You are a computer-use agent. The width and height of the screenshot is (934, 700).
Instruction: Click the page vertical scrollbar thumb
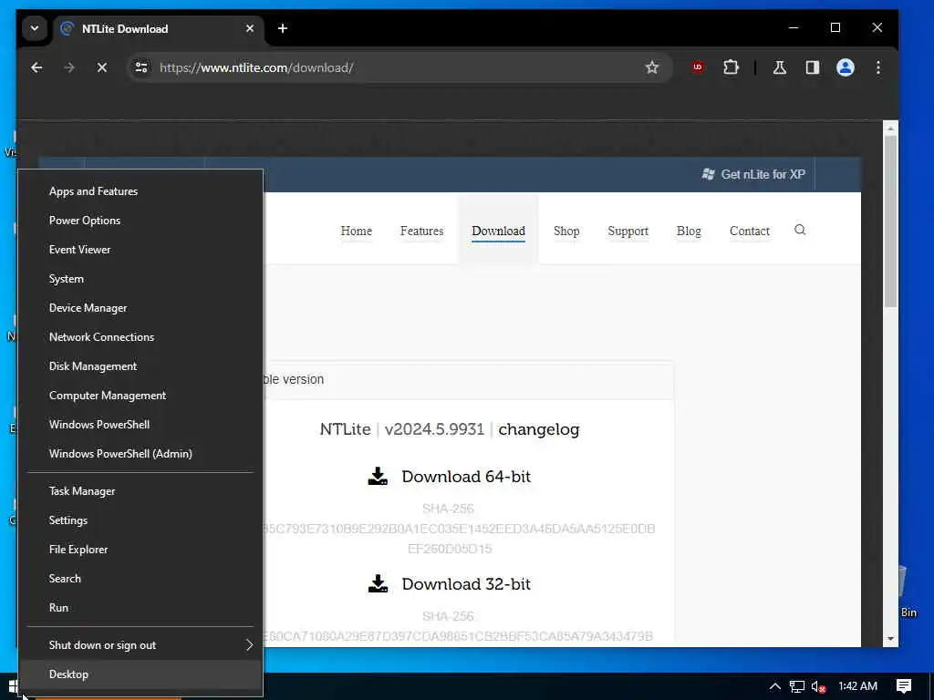[890, 221]
